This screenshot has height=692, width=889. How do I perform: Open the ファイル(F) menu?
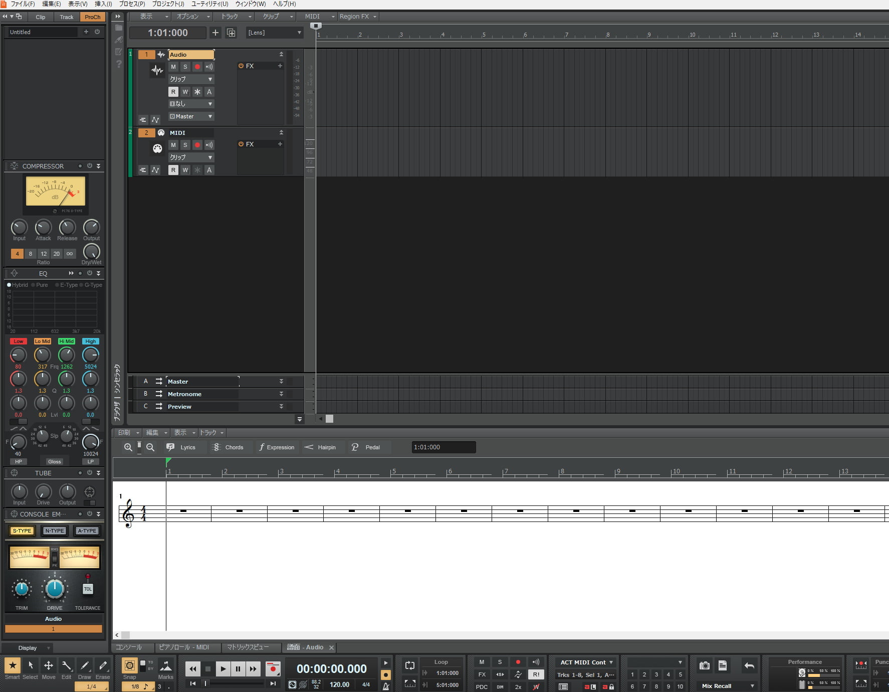(x=23, y=4)
